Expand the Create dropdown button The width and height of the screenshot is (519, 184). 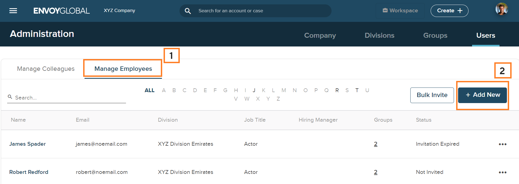[449, 11]
